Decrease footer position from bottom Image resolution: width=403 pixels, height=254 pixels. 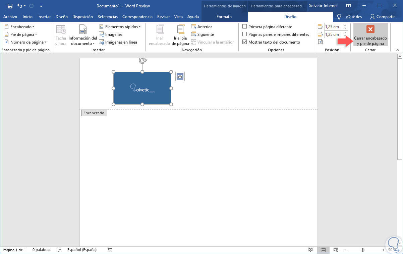(345, 36)
